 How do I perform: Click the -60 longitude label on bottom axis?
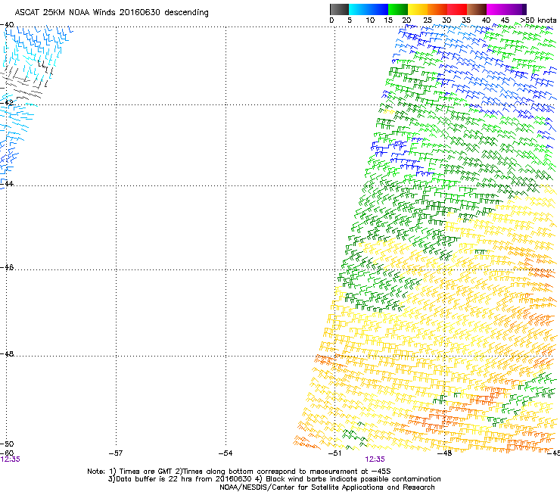click(x=7, y=453)
